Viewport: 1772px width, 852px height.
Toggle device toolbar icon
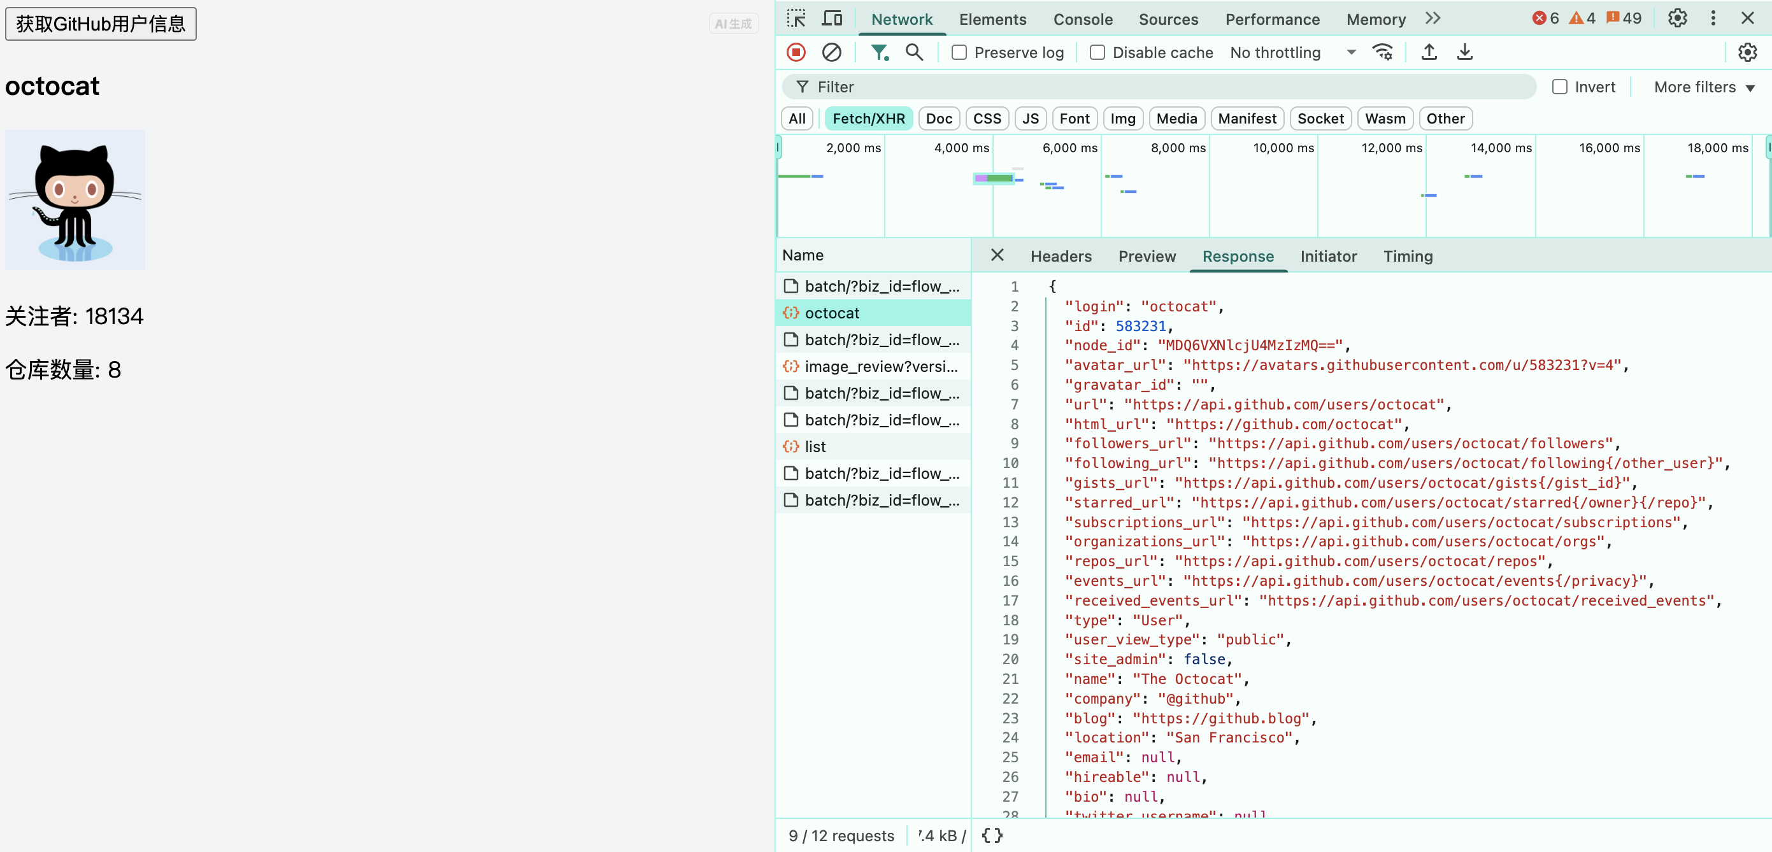(832, 18)
